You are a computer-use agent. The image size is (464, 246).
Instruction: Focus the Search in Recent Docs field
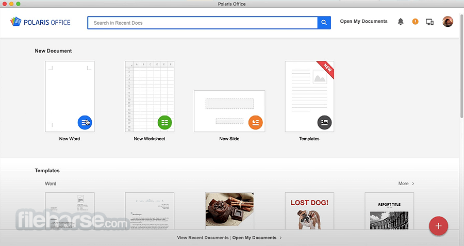203,23
